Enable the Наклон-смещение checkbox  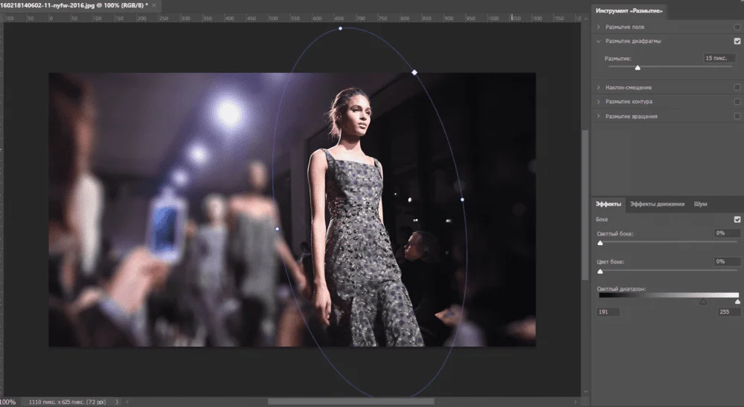pos(737,87)
